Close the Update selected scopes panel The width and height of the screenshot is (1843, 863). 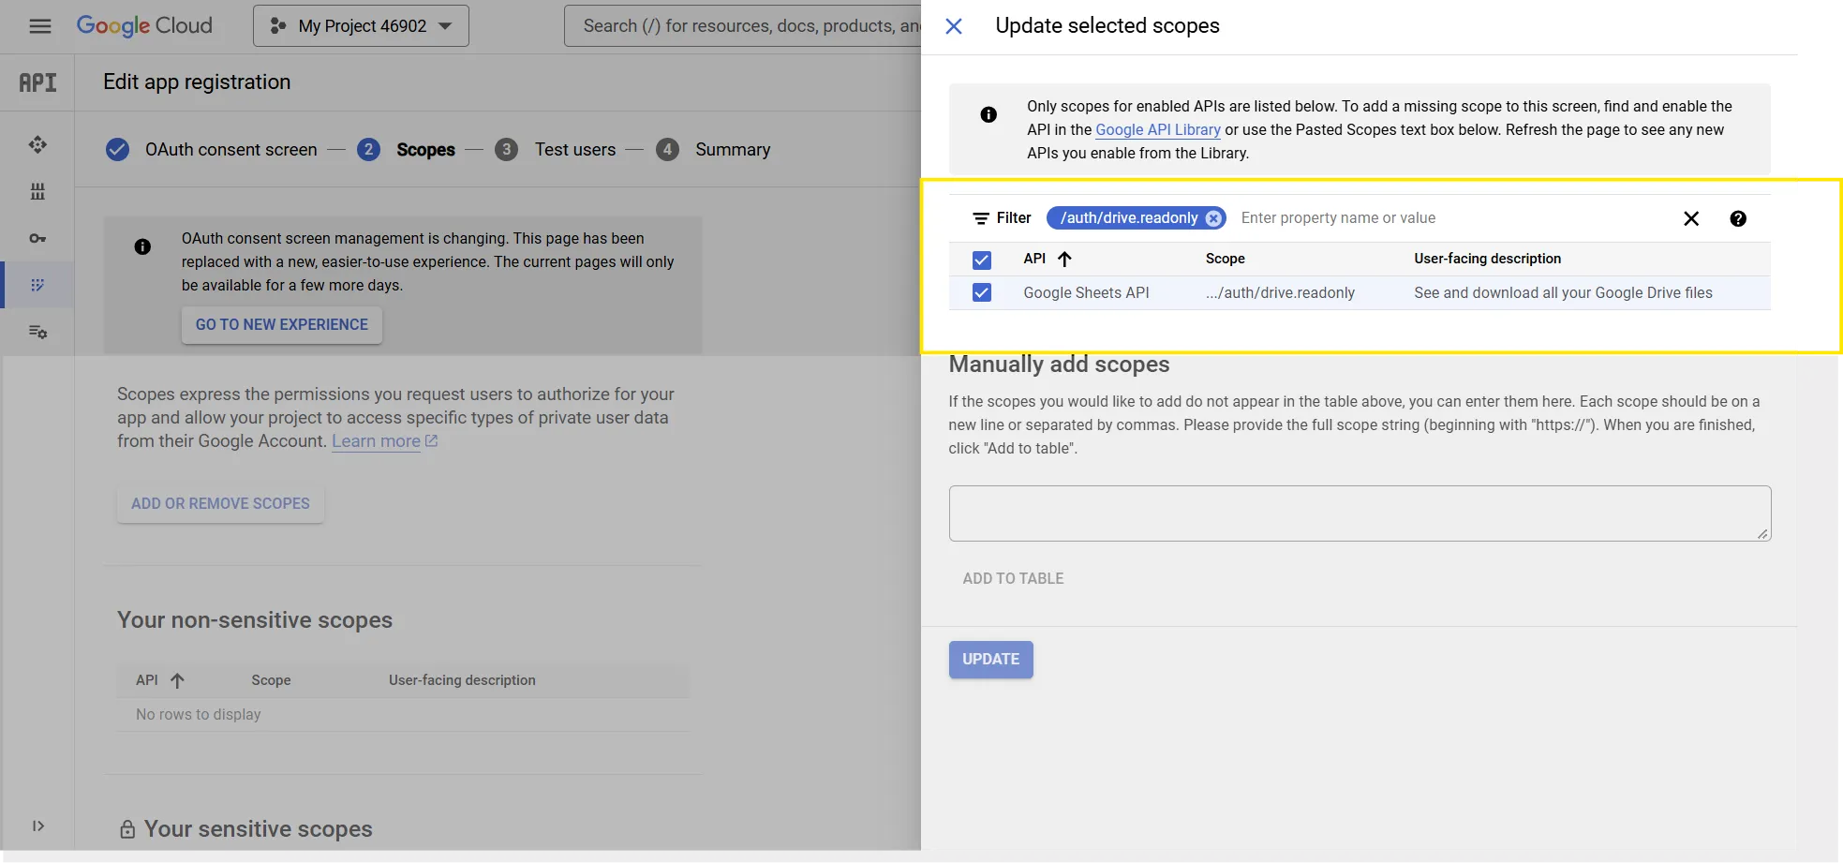point(954,26)
